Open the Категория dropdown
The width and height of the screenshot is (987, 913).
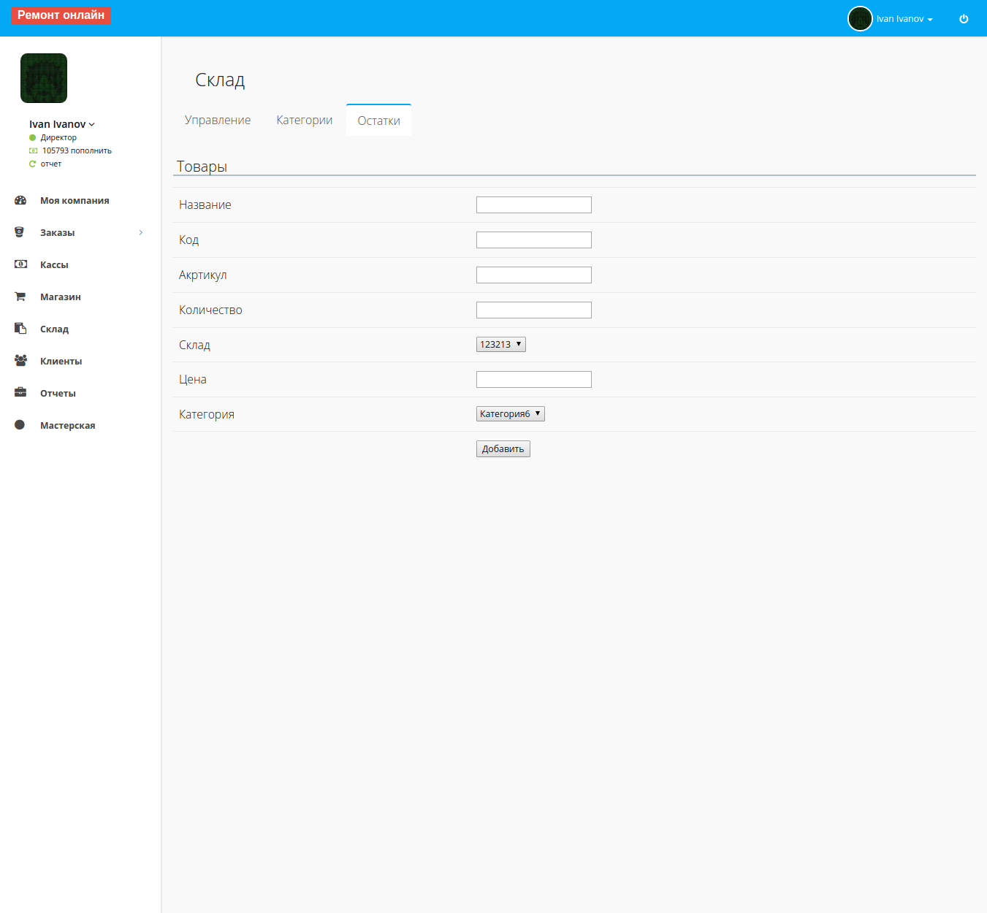point(511,414)
